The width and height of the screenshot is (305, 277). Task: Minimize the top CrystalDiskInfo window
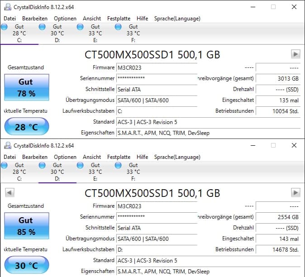(x=253, y=7)
